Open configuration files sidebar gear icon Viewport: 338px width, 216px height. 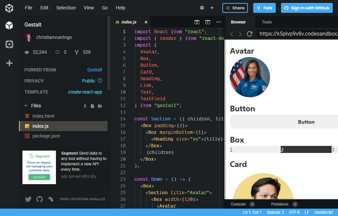9,44
